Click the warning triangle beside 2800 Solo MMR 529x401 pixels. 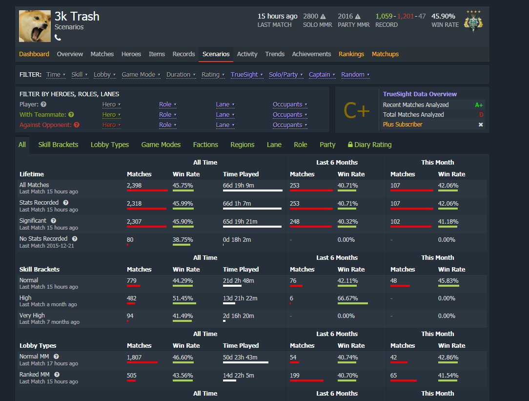coord(323,16)
